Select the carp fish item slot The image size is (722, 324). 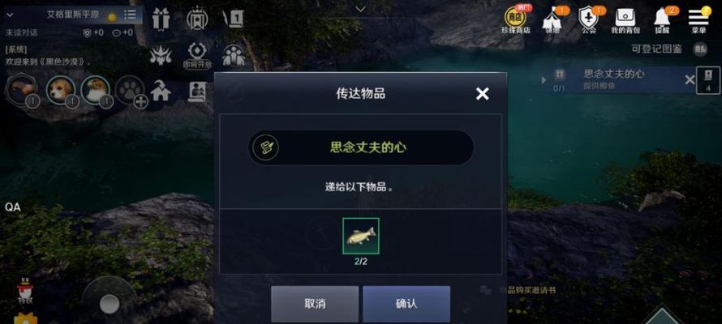(361, 236)
